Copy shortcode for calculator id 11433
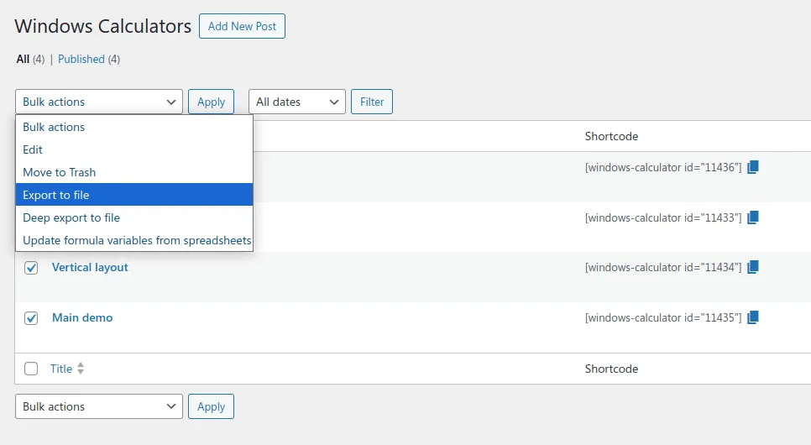This screenshot has width=811, height=445. 752,217
